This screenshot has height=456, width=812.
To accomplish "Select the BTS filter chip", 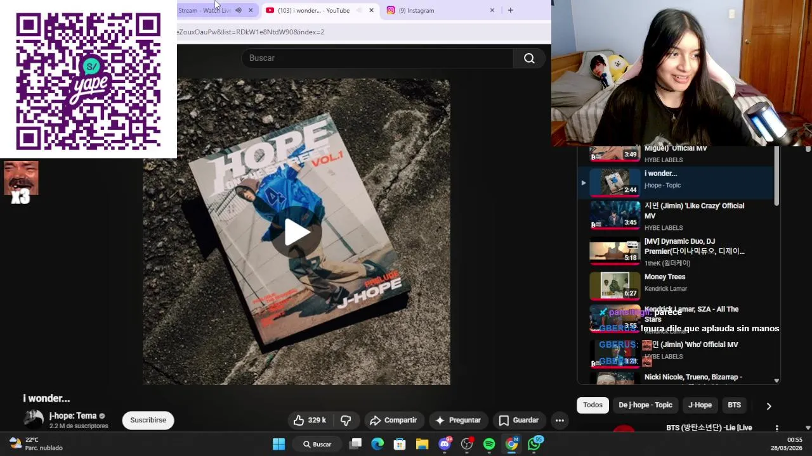I will pyautogui.click(x=734, y=405).
